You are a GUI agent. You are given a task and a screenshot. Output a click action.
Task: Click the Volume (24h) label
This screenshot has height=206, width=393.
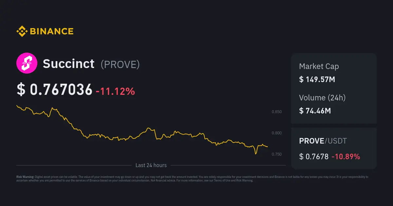[322, 97]
